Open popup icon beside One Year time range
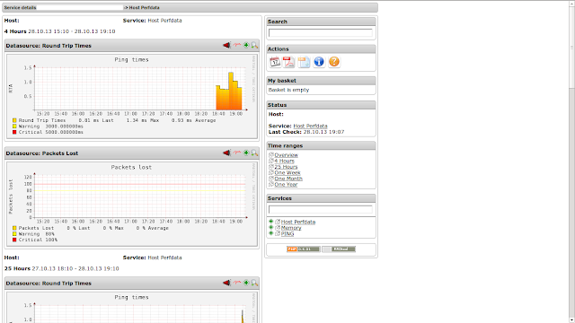 (x=271, y=184)
